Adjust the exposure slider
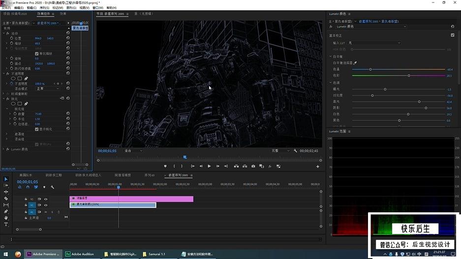This screenshot has width=461, height=259. 385,89
